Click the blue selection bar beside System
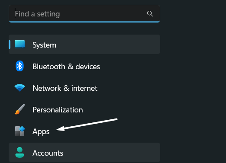 10,45
